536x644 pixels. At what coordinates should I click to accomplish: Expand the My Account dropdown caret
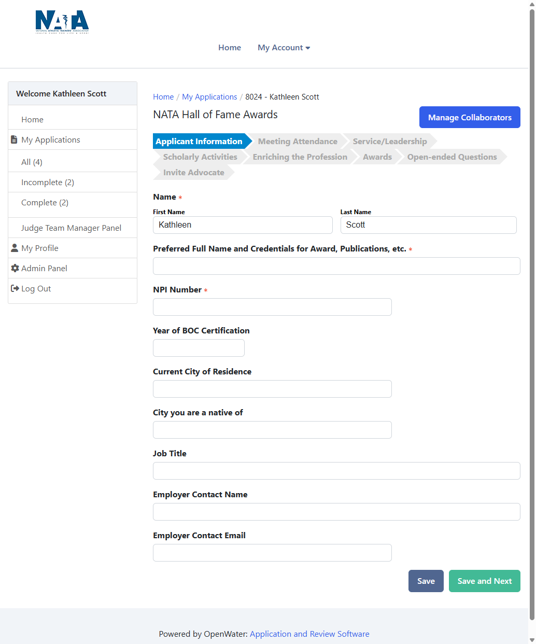click(308, 48)
